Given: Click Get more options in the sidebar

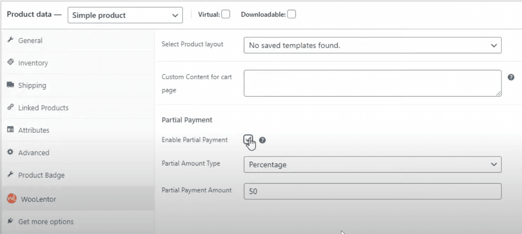Looking at the screenshot, I should click(46, 221).
